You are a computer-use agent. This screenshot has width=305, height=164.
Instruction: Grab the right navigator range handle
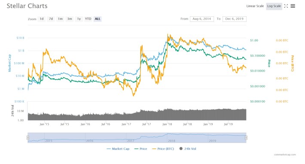click(x=246, y=138)
